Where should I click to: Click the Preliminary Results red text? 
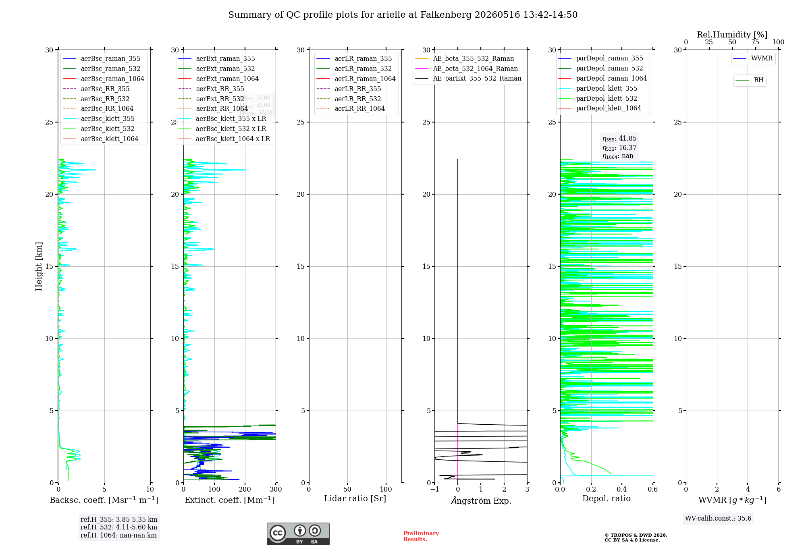pos(421,536)
